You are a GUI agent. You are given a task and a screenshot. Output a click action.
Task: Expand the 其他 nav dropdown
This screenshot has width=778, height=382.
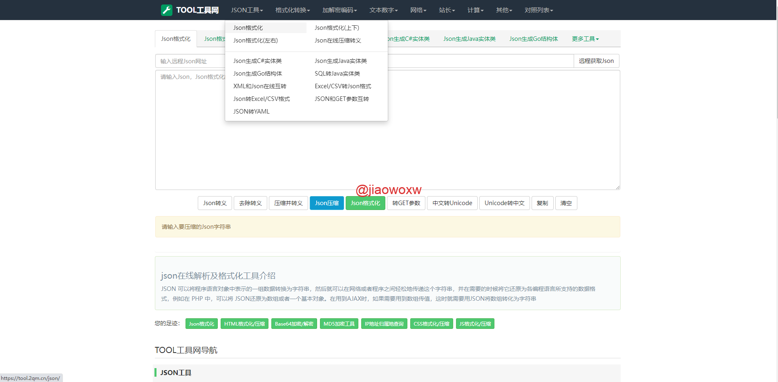pyautogui.click(x=504, y=10)
